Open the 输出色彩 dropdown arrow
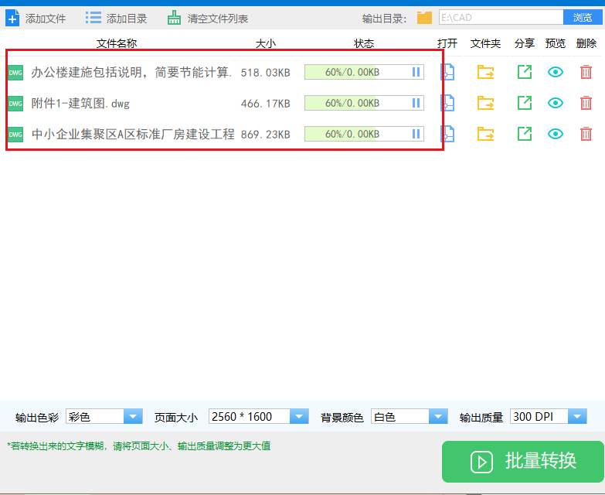 click(x=133, y=417)
